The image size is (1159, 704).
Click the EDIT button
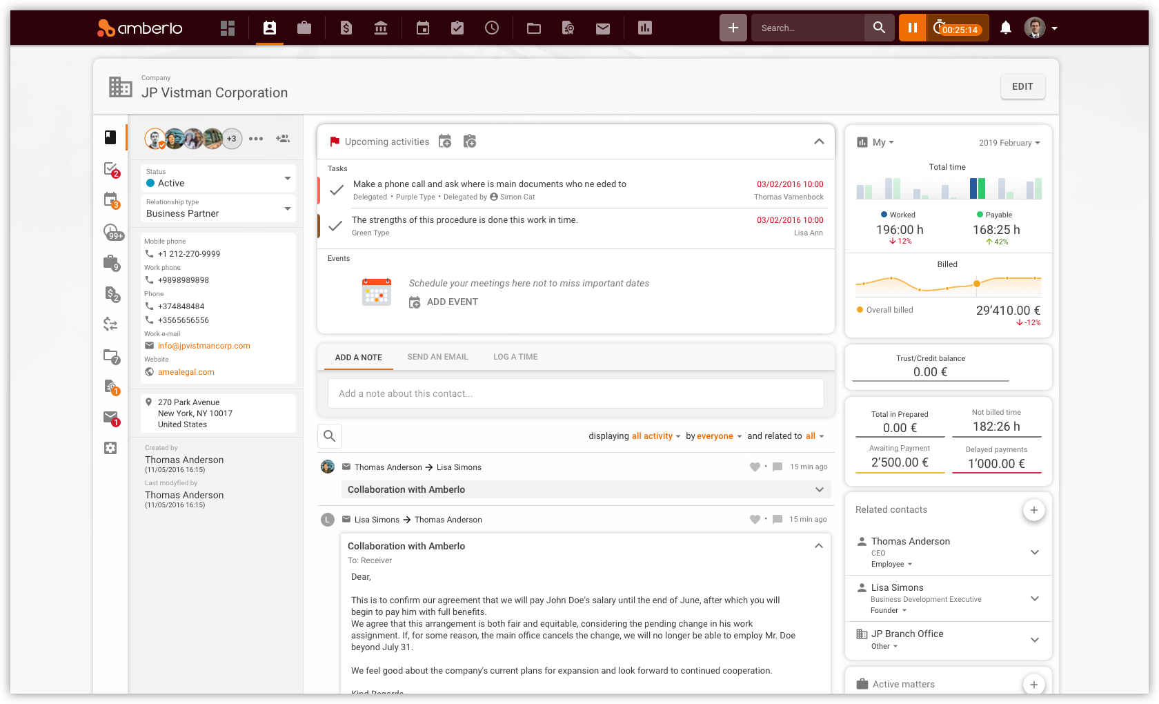1022,86
